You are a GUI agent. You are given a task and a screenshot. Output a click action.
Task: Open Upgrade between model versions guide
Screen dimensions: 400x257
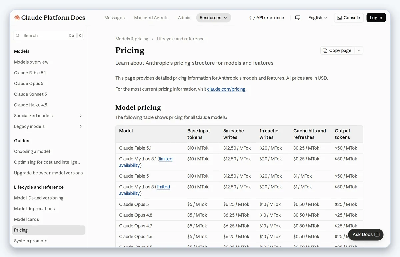48,173
